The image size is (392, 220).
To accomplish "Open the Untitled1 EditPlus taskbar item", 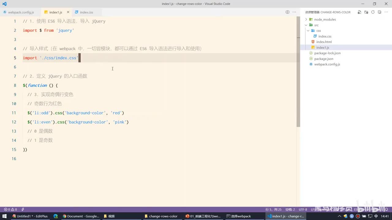I will click(x=30, y=216).
